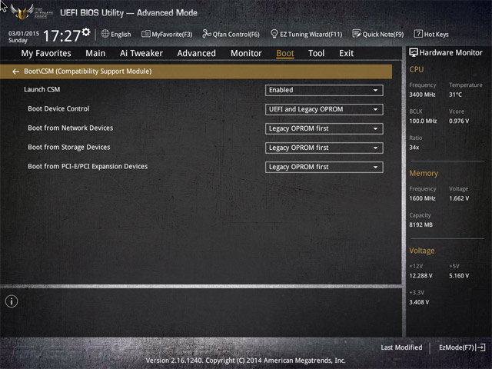The width and height of the screenshot is (492, 369).
Task: Switch to My Favorites tab
Action: [x=46, y=53]
